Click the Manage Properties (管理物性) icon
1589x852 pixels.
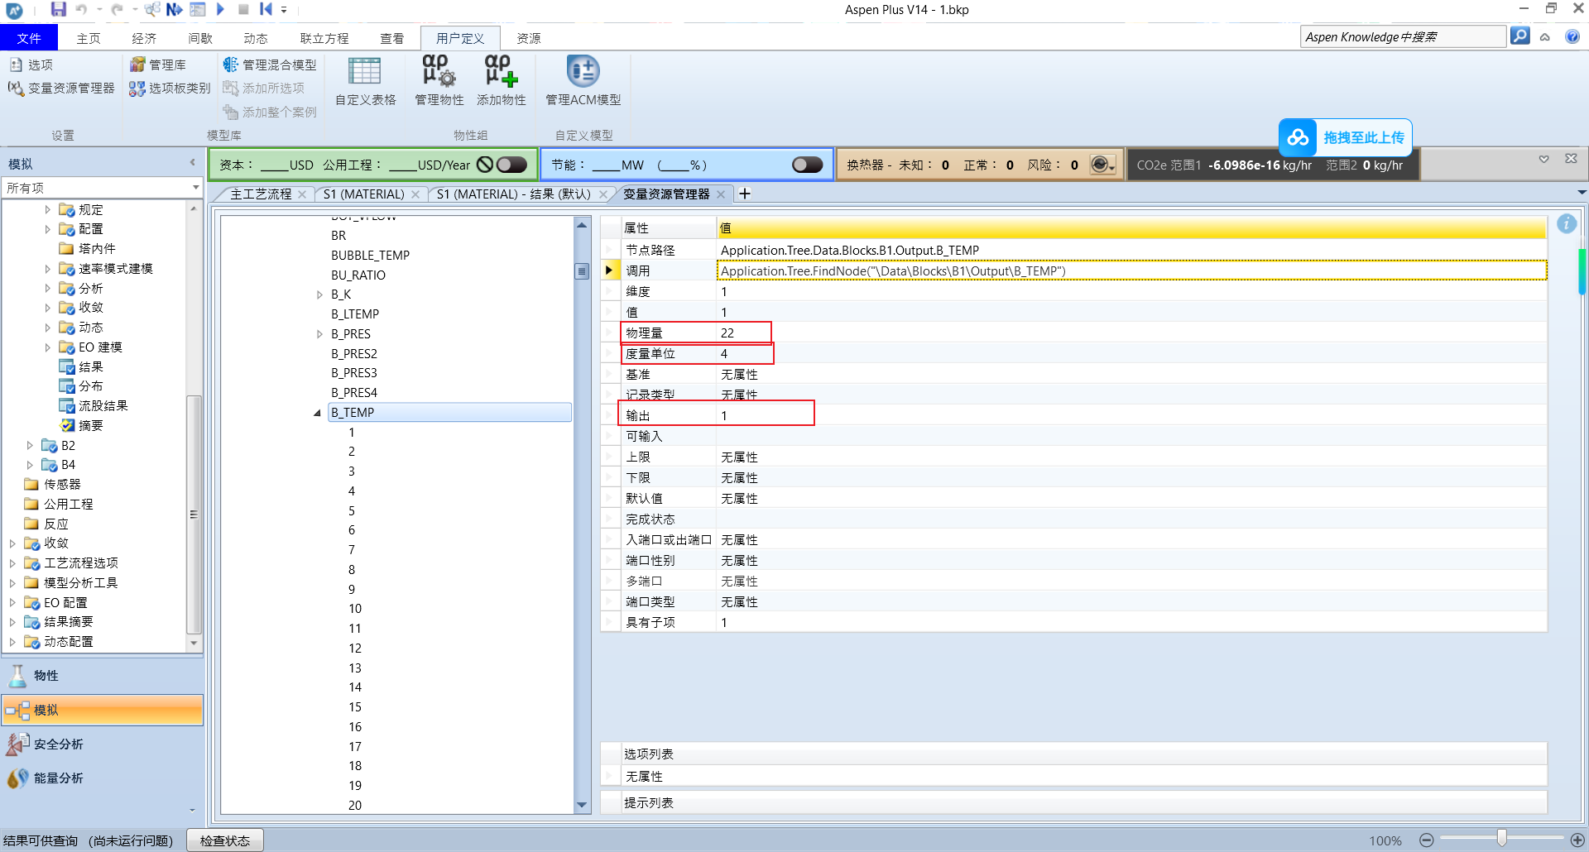439,81
